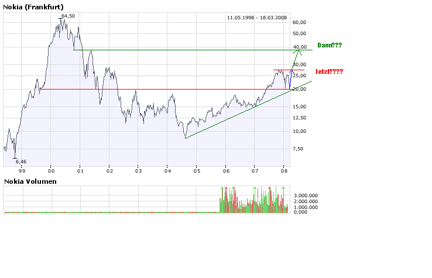The height and width of the screenshot is (278, 432).
Task: Click the year label 02 on time axis
Action: [x=109, y=171]
